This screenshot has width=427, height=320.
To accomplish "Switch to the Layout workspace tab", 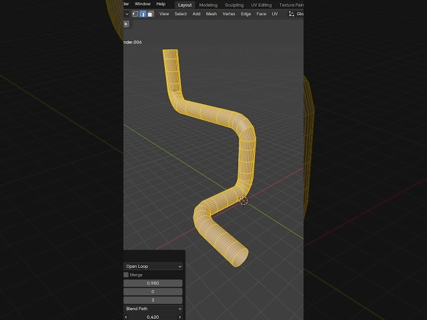I will click(185, 5).
